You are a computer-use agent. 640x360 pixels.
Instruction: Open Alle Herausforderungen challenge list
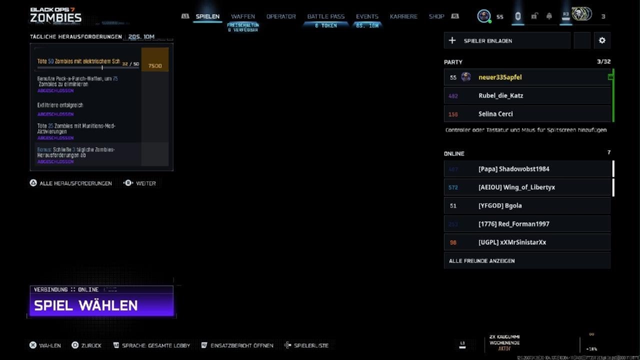click(75, 183)
